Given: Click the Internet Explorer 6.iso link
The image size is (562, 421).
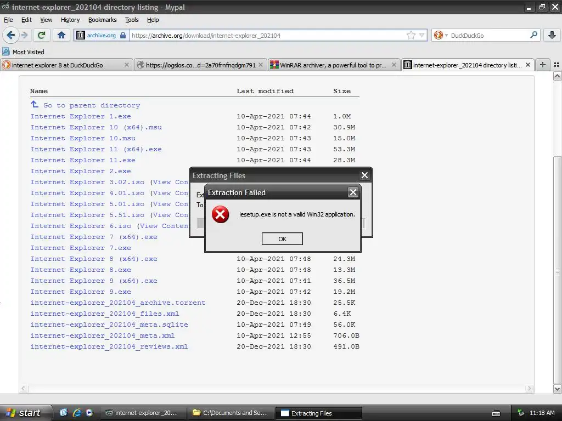Looking at the screenshot, I should [81, 226].
